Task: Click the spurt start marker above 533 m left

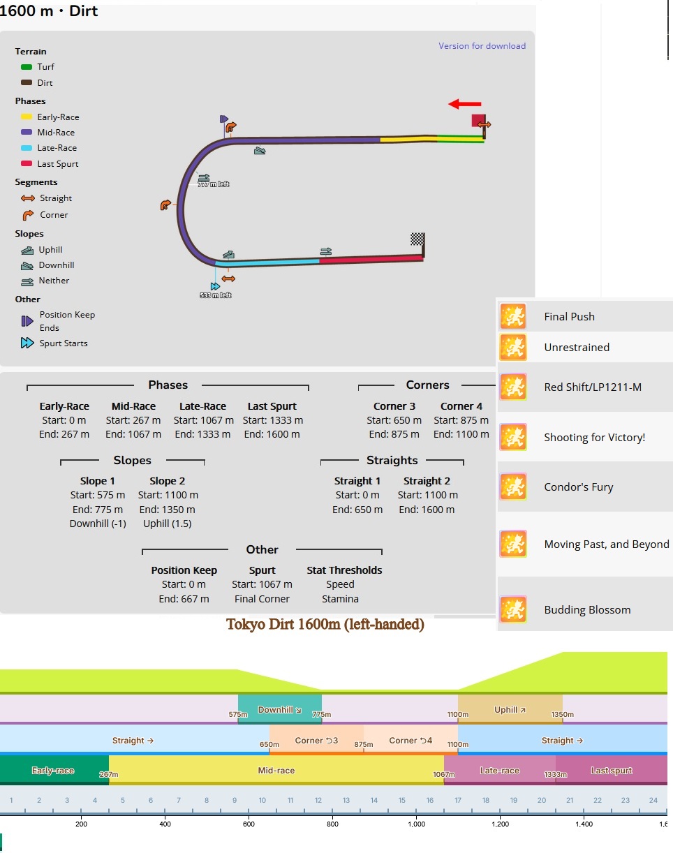Action: tap(215, 285)
